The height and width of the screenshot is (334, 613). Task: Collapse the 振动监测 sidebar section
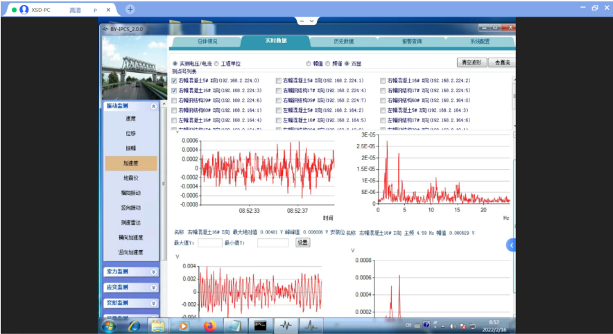[x=153, y=106]
